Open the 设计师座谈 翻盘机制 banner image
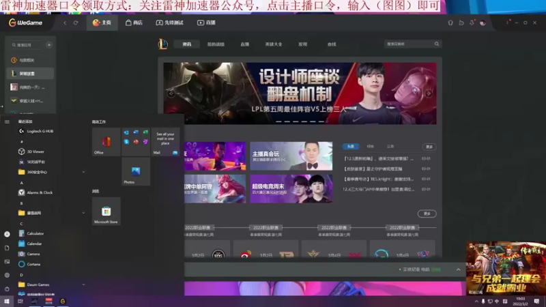 [x=300, y=93]
